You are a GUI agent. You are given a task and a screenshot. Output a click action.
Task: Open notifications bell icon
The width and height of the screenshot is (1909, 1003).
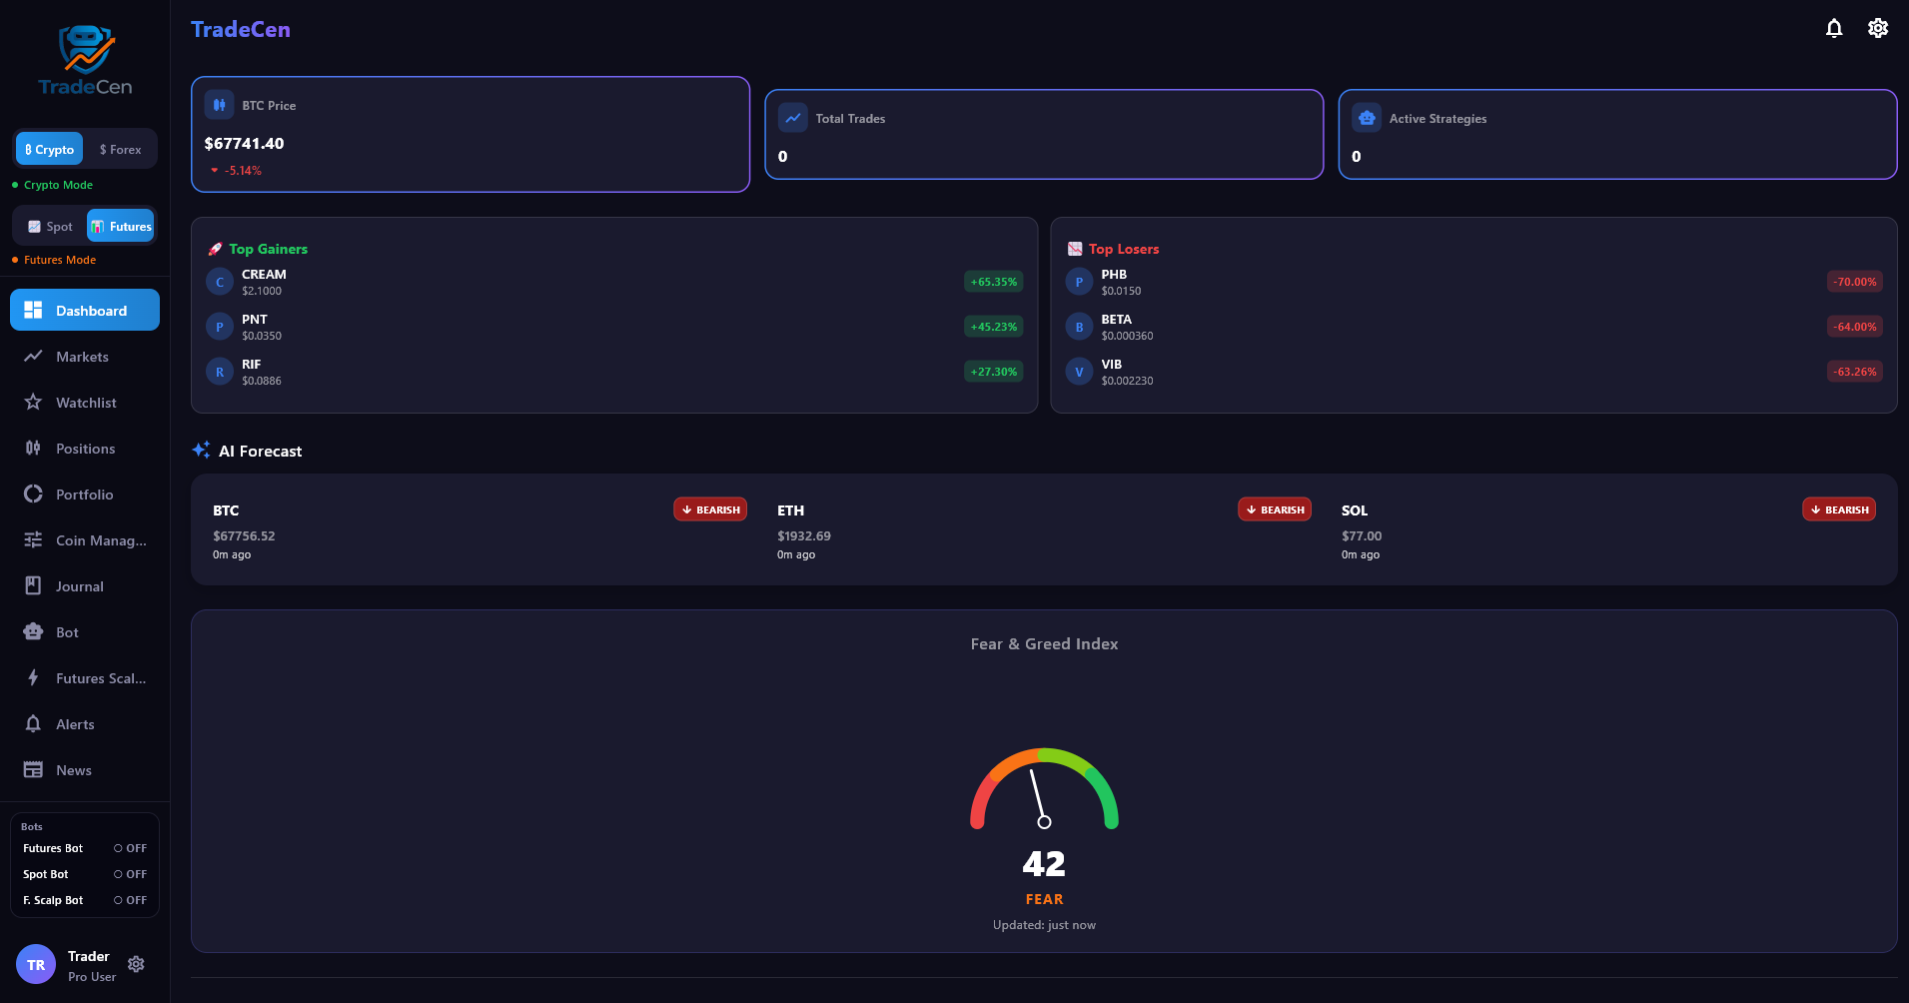click(1834, 28)
